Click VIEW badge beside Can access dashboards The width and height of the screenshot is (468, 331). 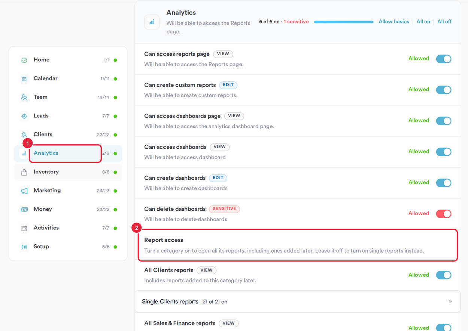[x=220, y=147]
